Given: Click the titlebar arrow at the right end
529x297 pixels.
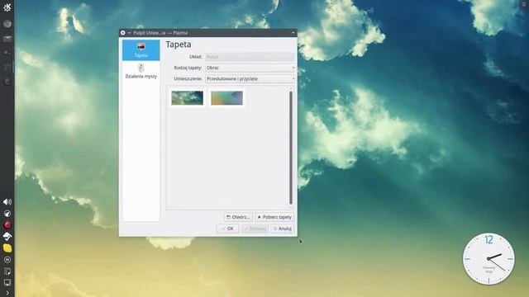Looking at the screenshot, I should point(293,33).
